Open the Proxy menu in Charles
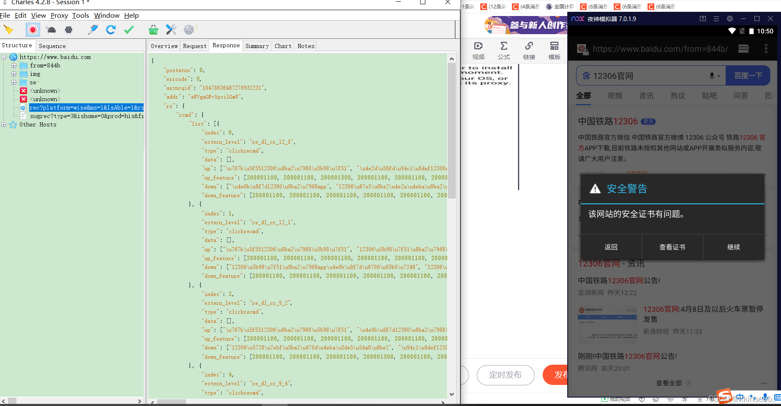Screen dimensions: 781x406 pos(59,16)
